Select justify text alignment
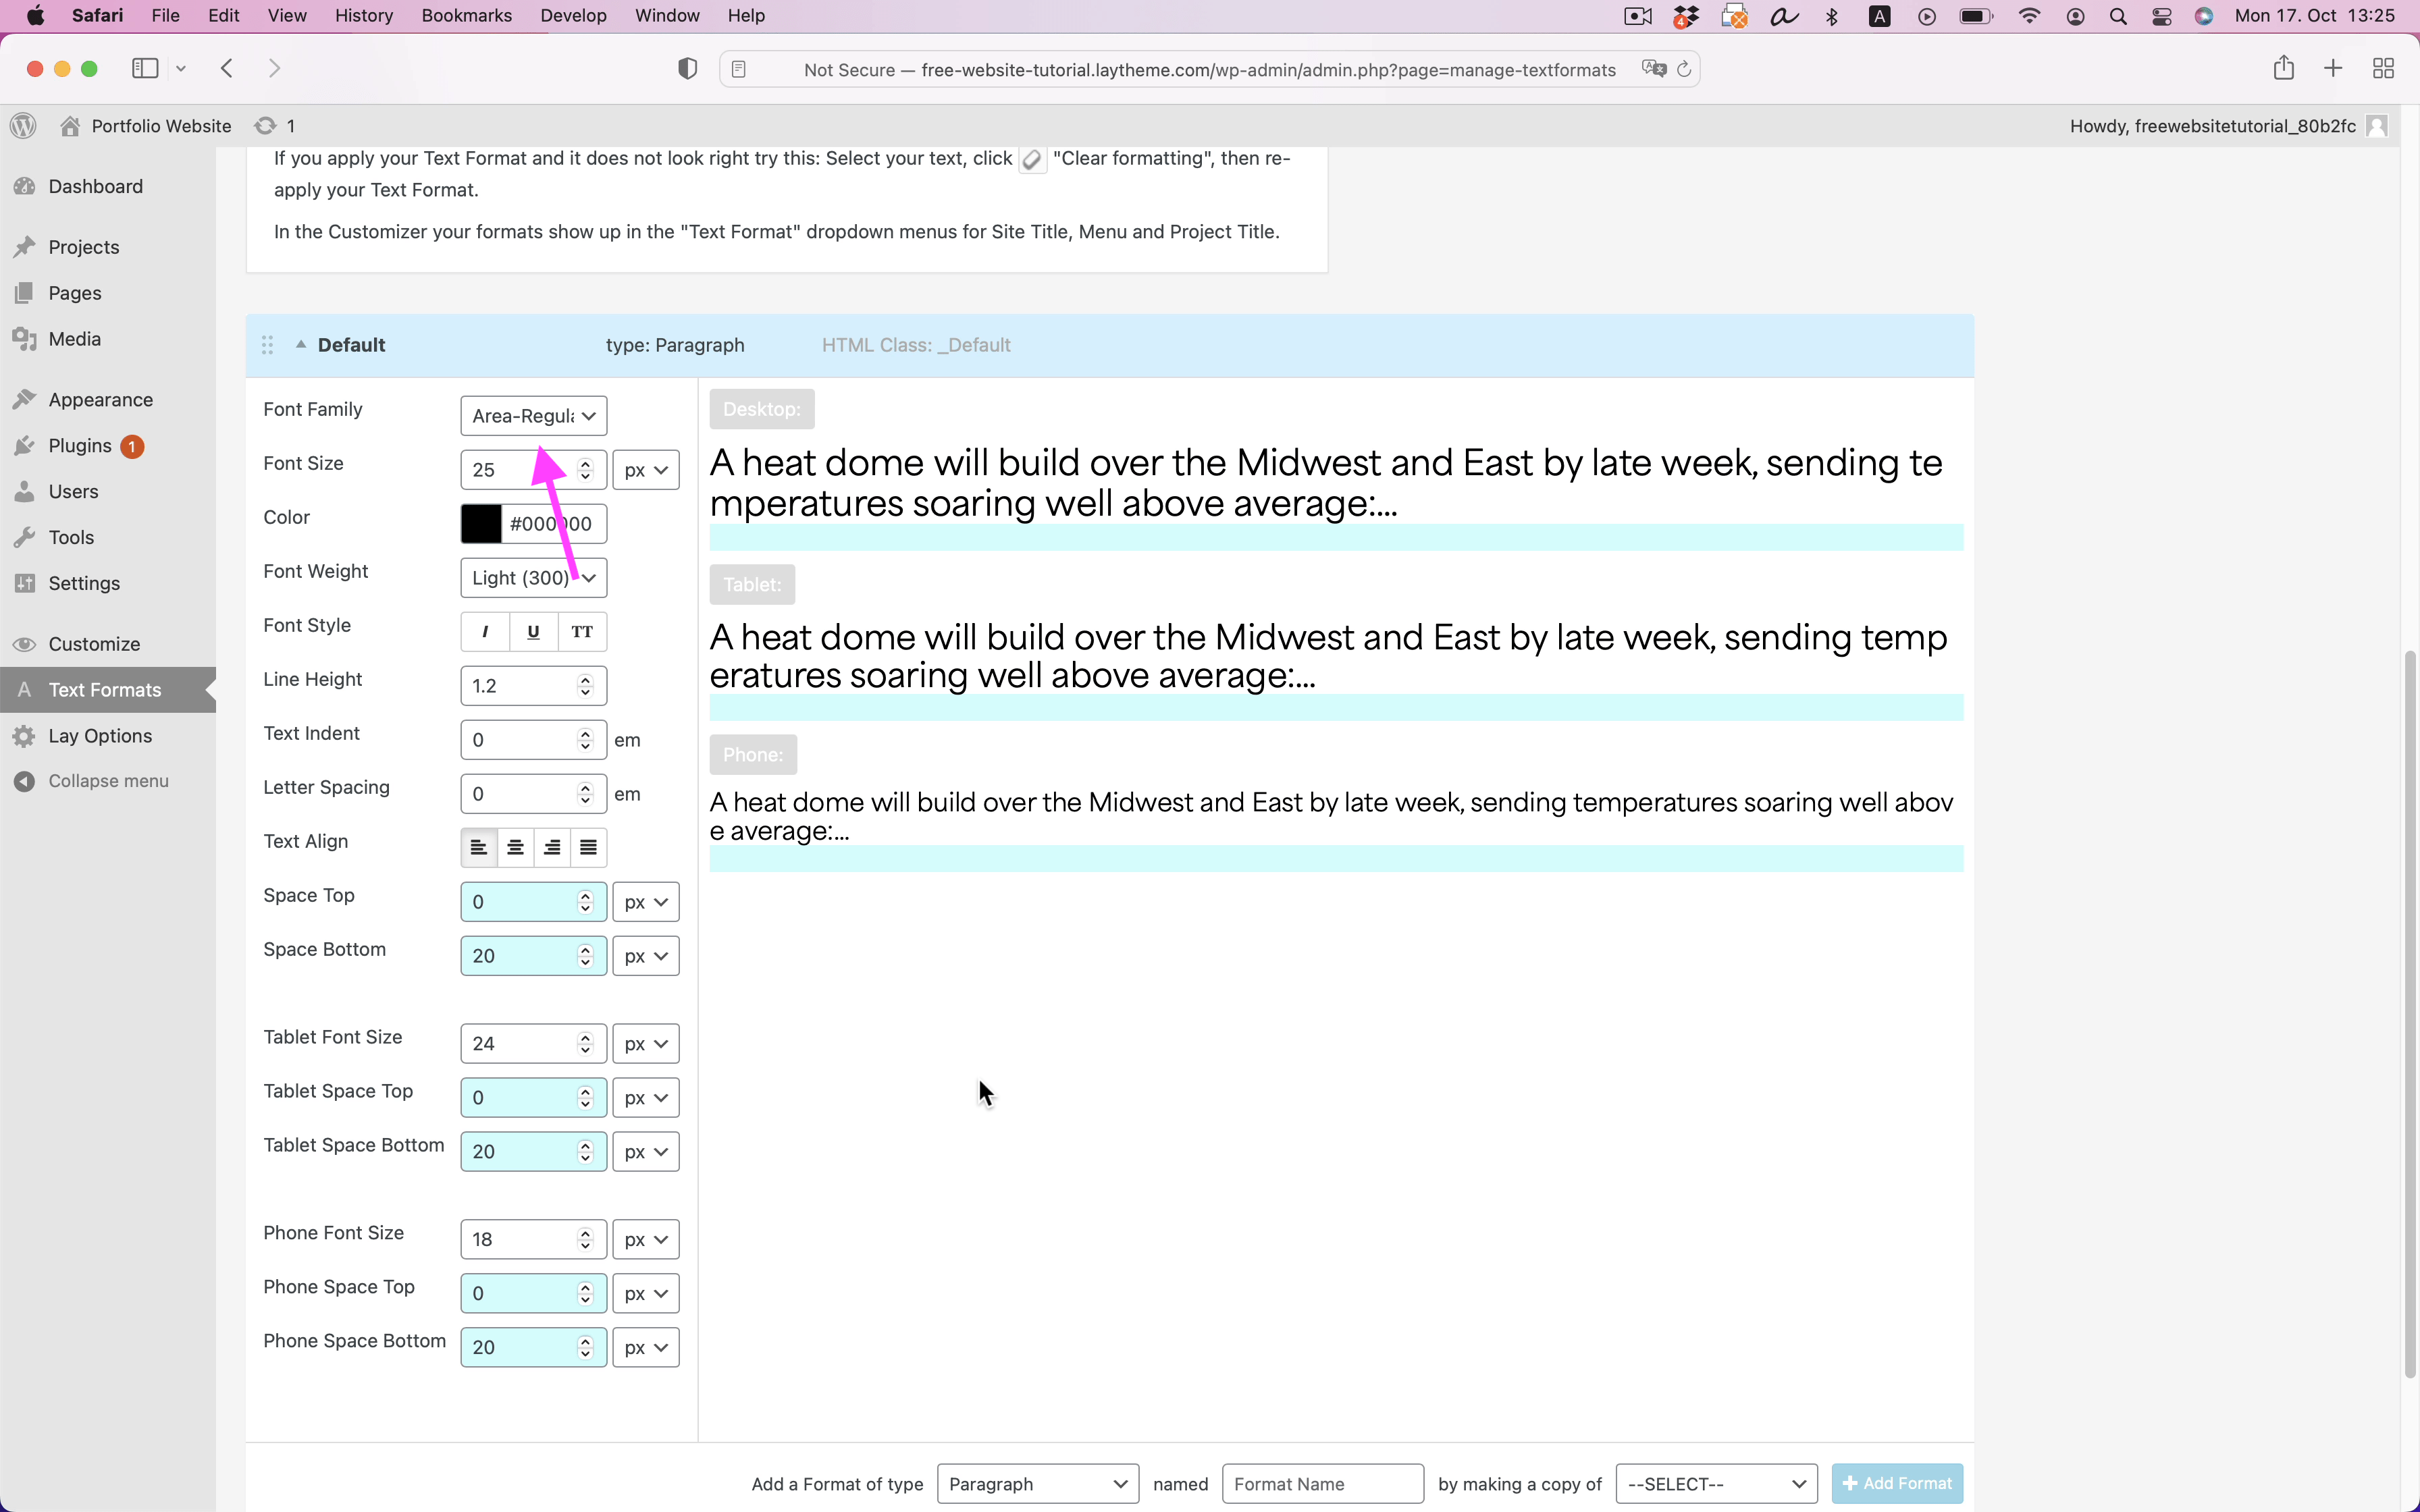Screen dimensions: 2420x1512 tap(589, 848)
